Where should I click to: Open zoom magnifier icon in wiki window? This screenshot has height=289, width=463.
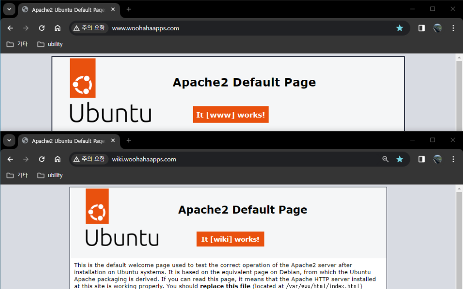(x=385, y=159)
